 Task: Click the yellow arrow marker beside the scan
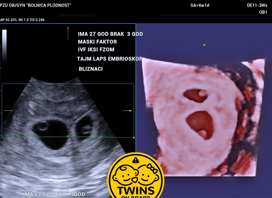(128, 111)
